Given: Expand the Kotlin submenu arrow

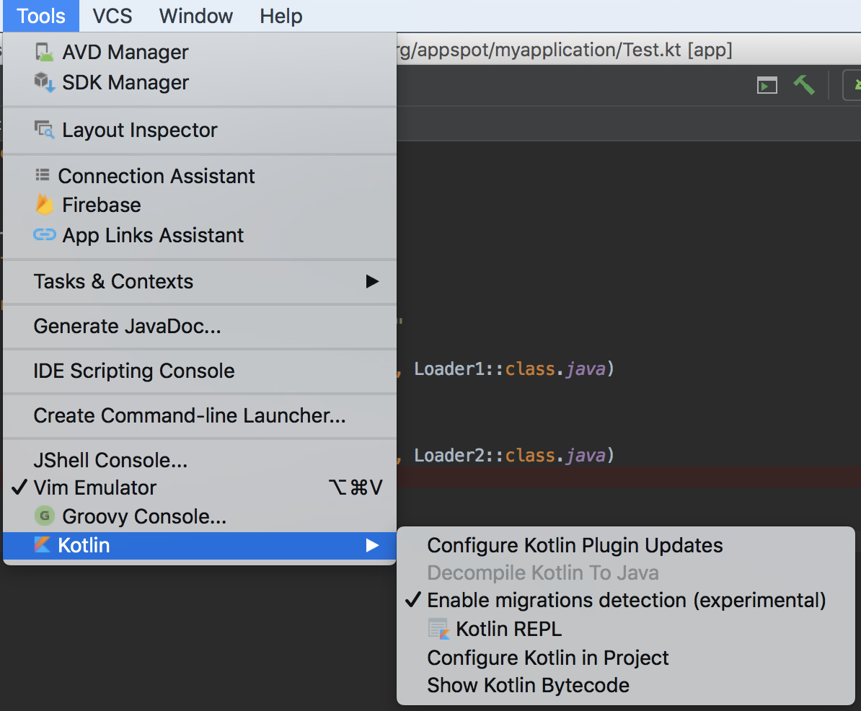Looking at the screenshot, I should [372, 545].
